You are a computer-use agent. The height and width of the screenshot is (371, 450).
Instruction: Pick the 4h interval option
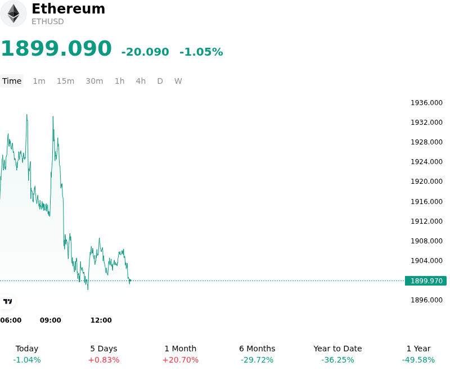tap(141, 81)
